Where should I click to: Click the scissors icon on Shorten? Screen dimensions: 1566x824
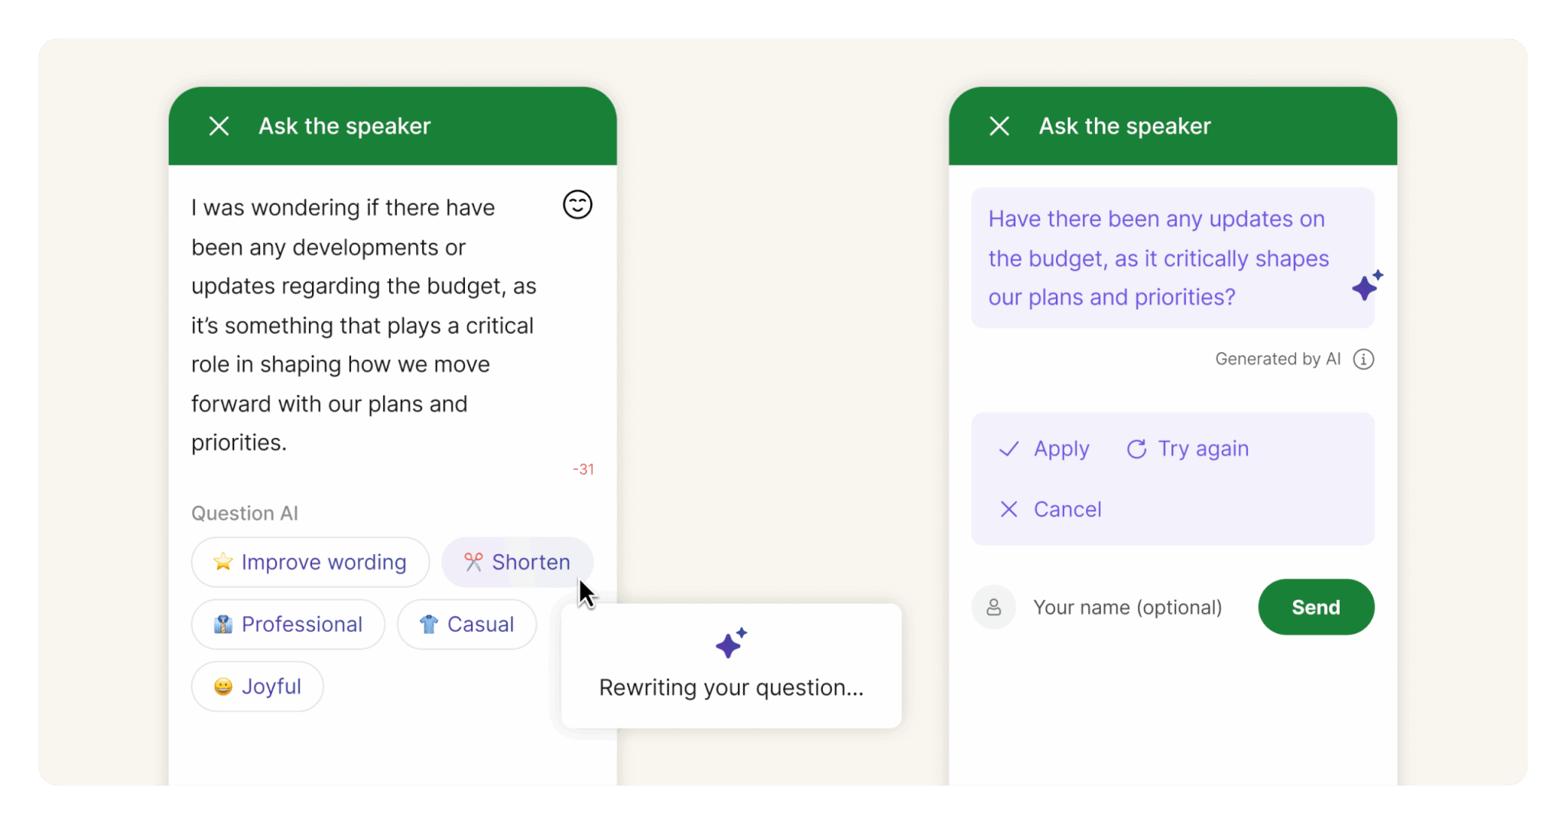click(473, 562)
